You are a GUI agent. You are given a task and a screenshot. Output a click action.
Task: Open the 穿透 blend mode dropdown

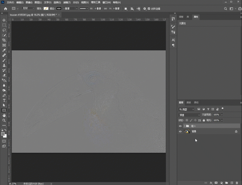coord(189,115)
